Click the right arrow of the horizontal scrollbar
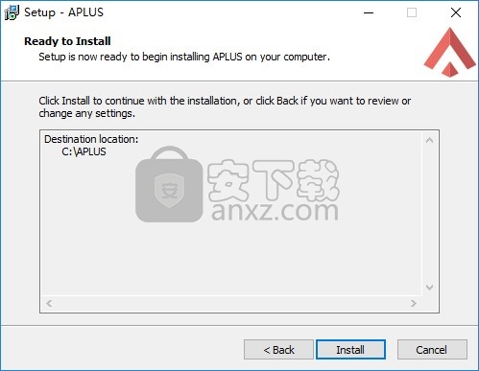The image size is (479, 371). click(x=414, y=303)
